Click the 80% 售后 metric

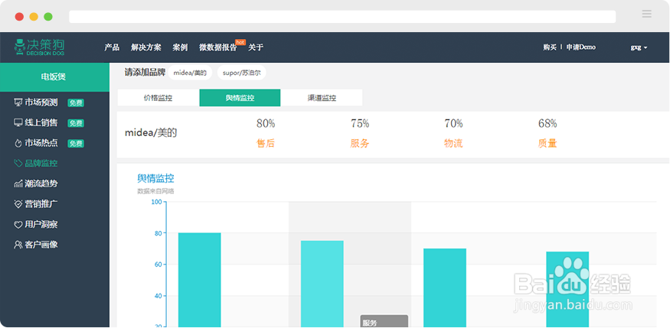coord(266,134)
